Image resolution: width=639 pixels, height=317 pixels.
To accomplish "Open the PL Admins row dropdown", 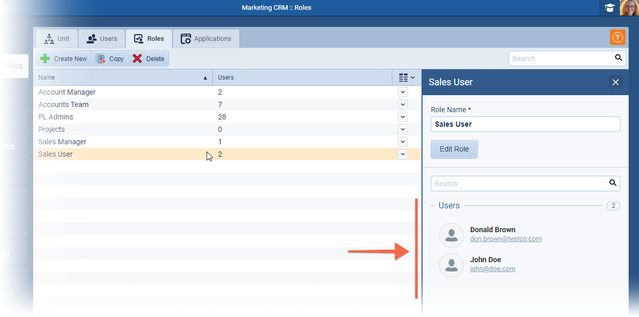I will tap(403, 117).
